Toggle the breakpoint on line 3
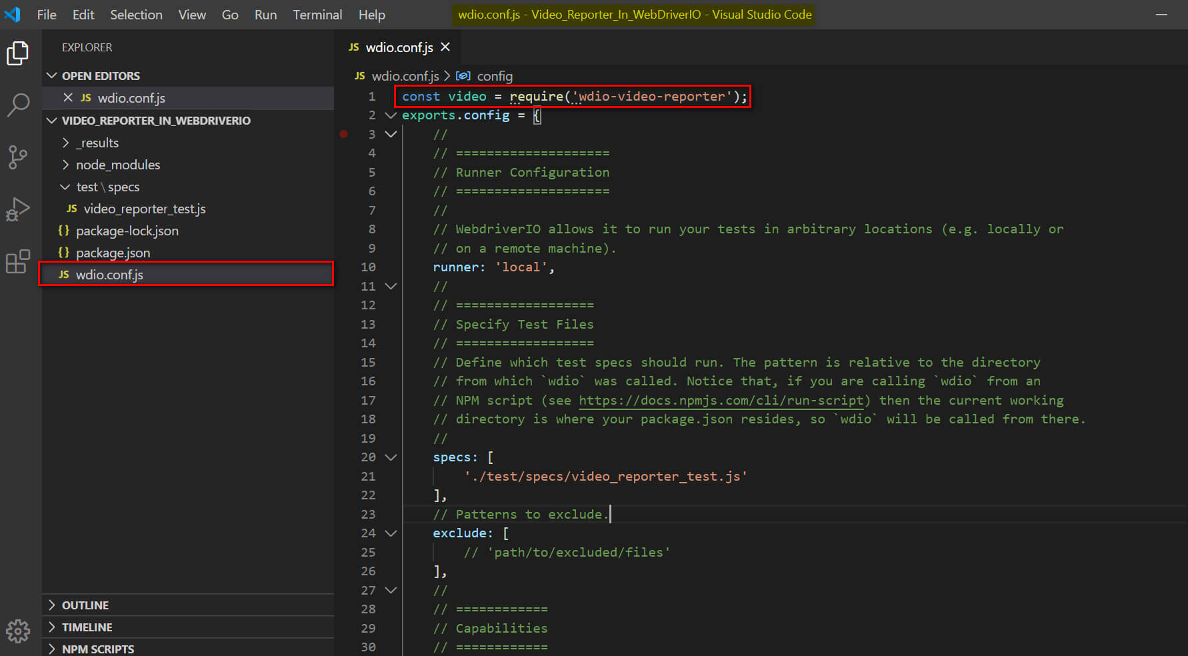The image size is (1188, 656). pos(343,134)
